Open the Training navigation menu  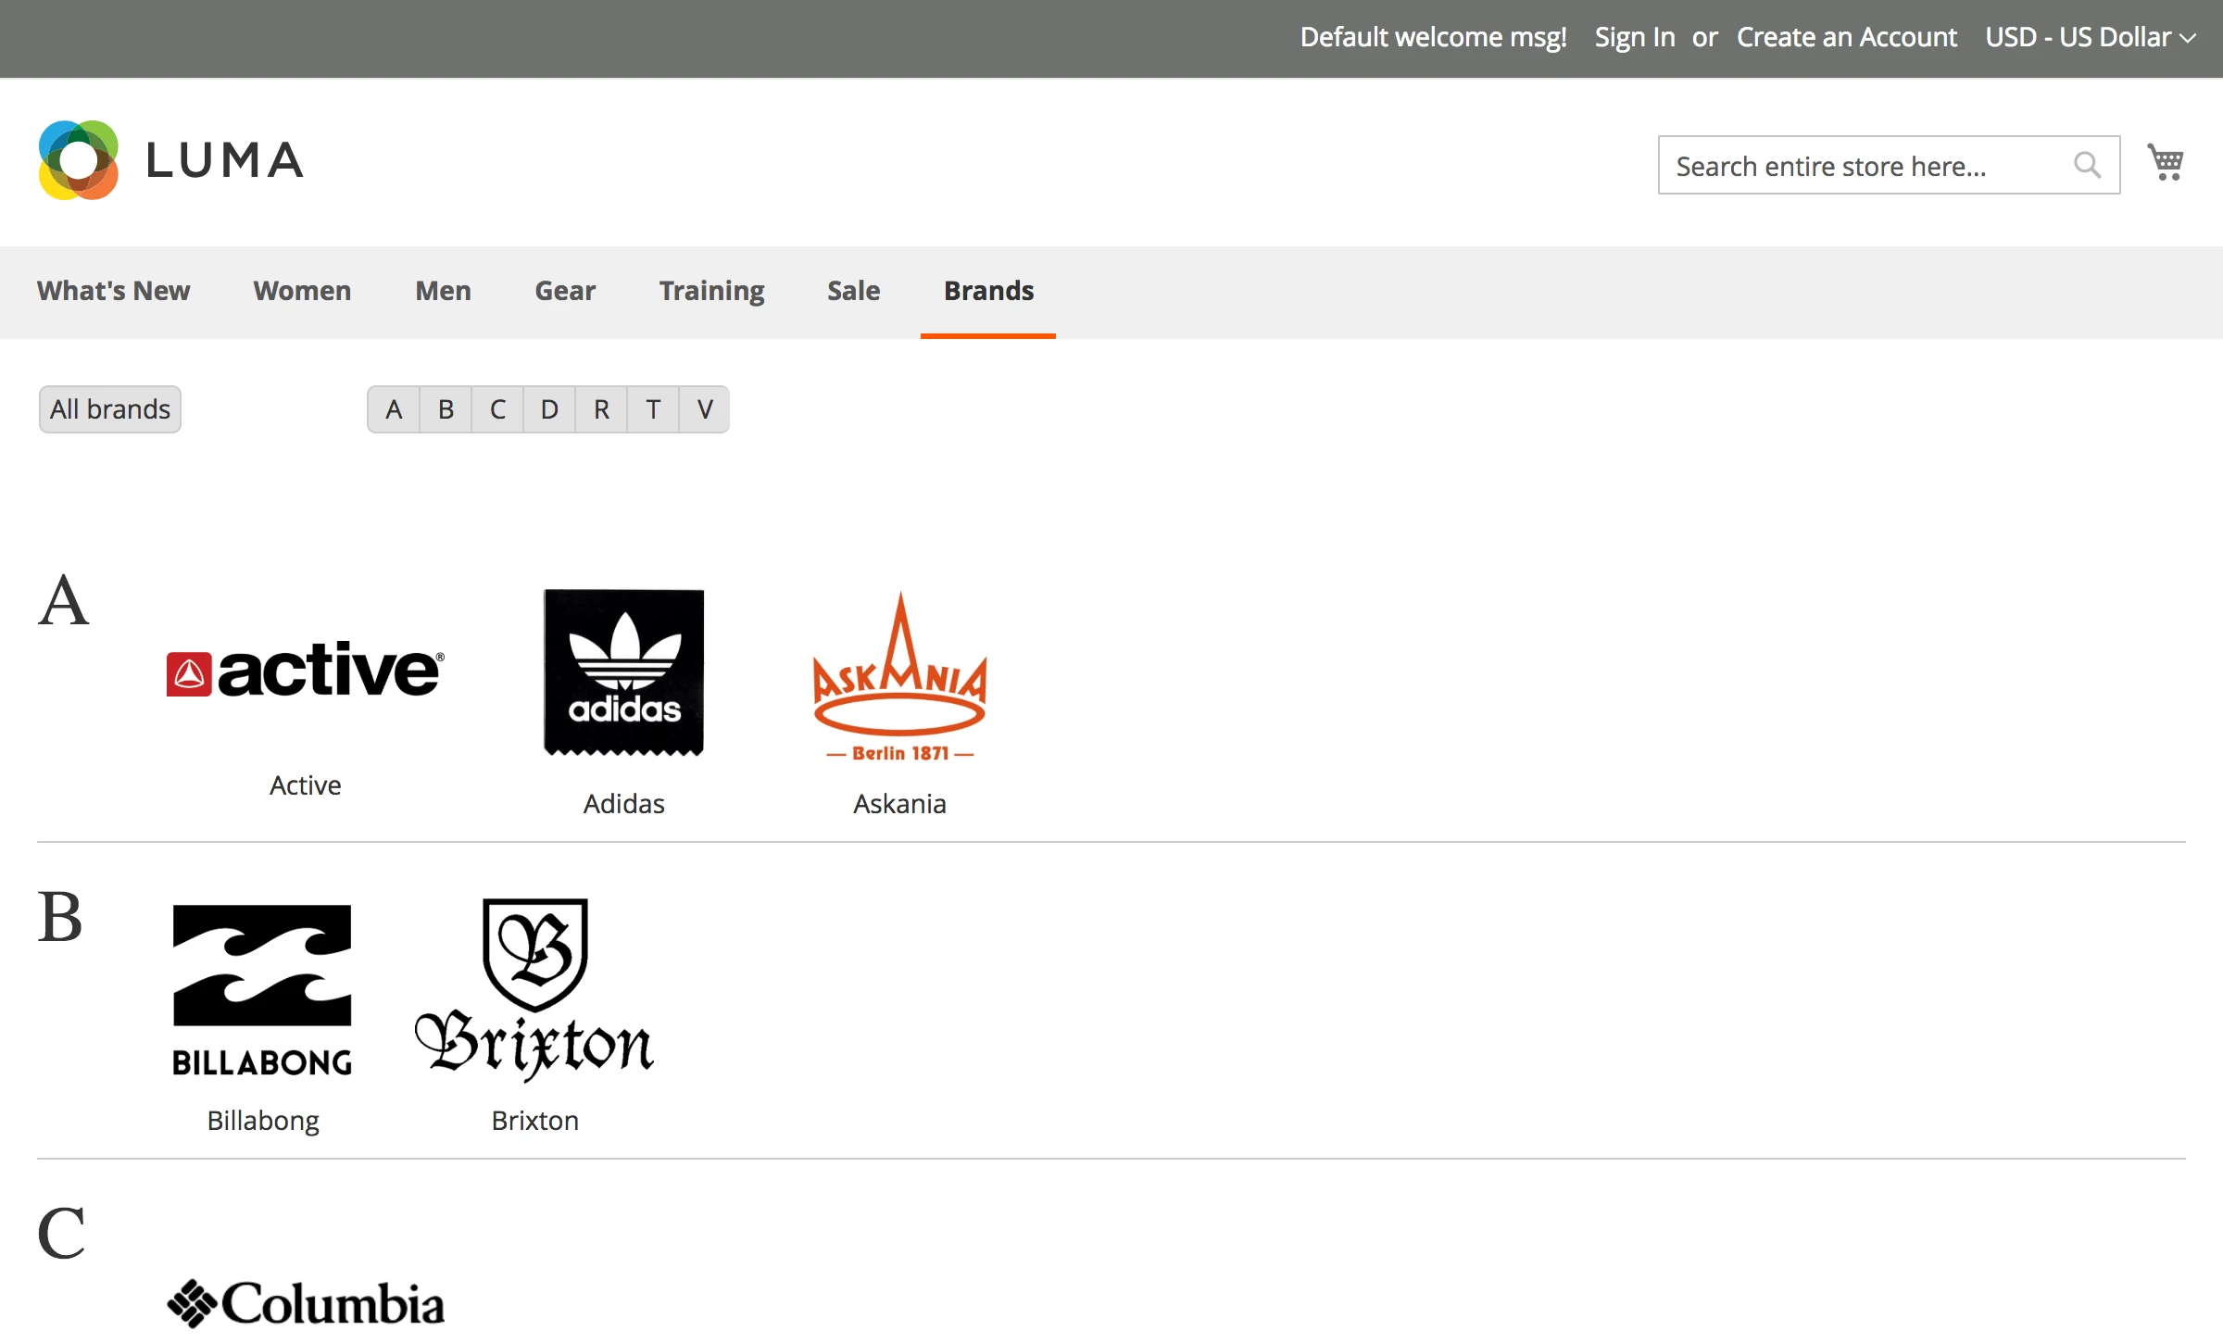point(711,291)
